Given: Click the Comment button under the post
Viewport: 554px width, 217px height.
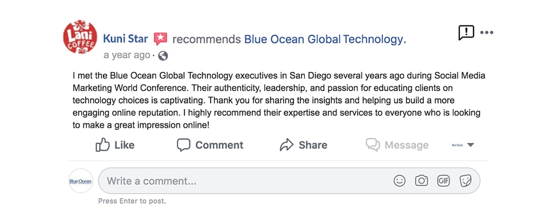Looking at the screenshot, I should [210, 145].
